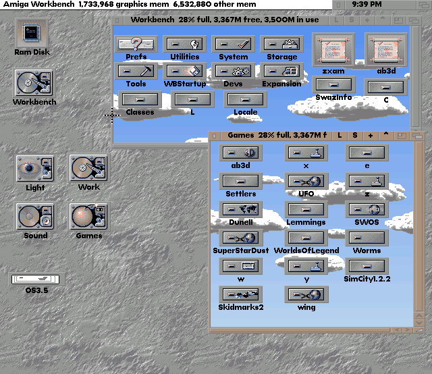Click the + gadget in Games title bar
This screenshot has height=374, width=432.
[x=371, y=136]
